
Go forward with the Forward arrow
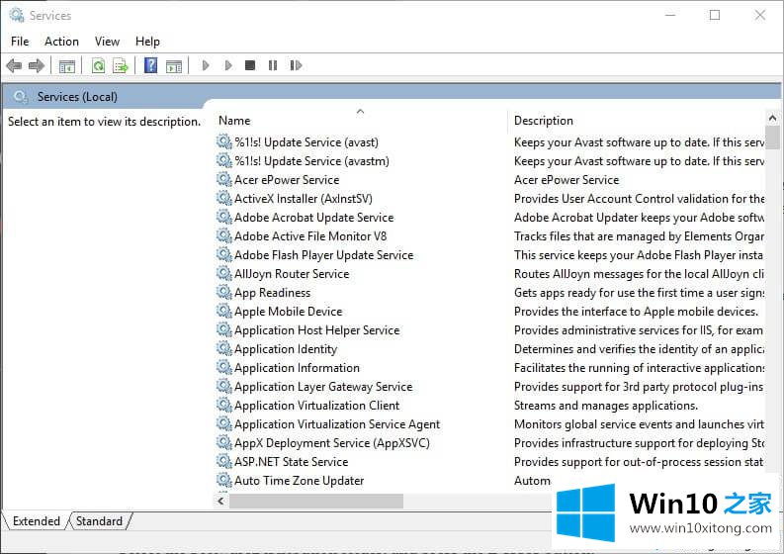coord(36,65)
